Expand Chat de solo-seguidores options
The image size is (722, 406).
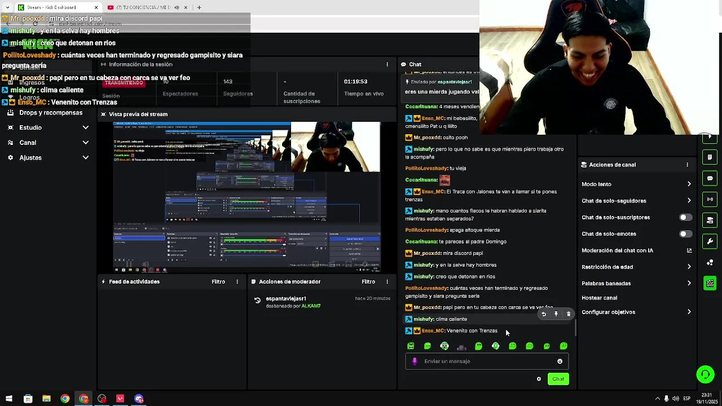coord(689,200)
